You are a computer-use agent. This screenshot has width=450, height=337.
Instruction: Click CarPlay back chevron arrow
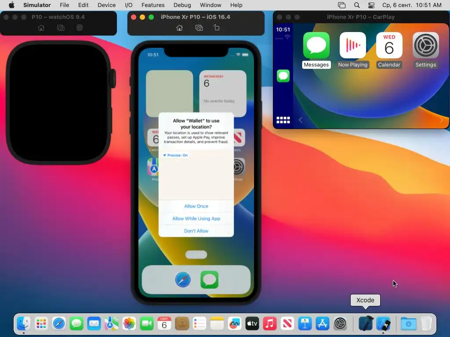[301, 120]
